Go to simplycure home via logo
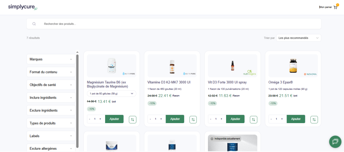This screenshot has width=344, height=152. click(19, 7)
